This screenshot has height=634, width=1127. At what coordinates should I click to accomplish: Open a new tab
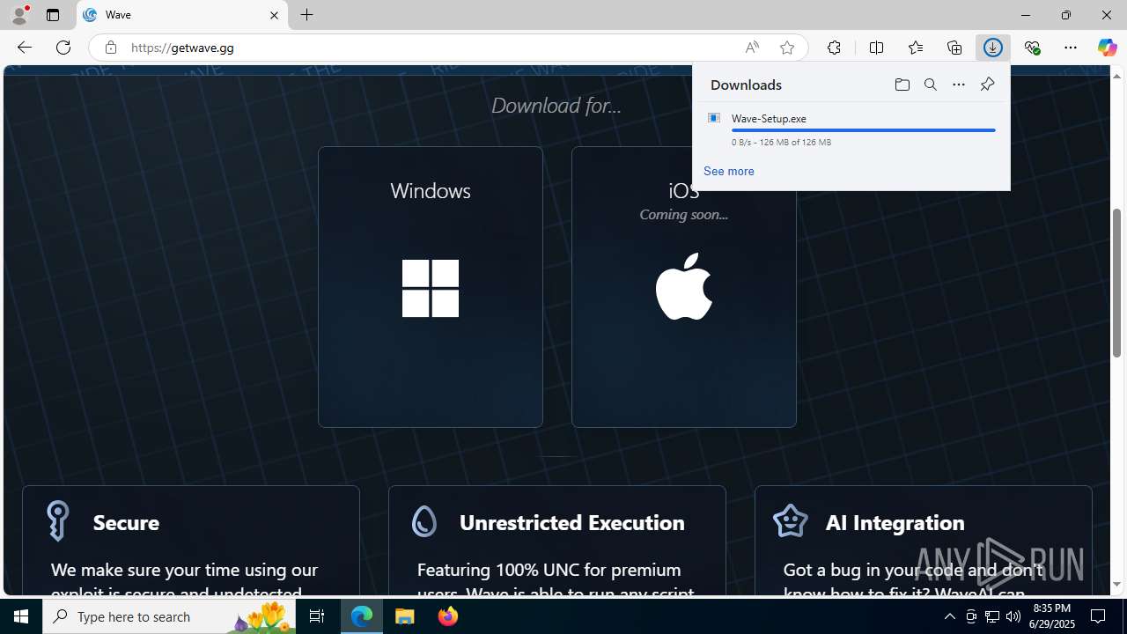[x=307, y=15]
